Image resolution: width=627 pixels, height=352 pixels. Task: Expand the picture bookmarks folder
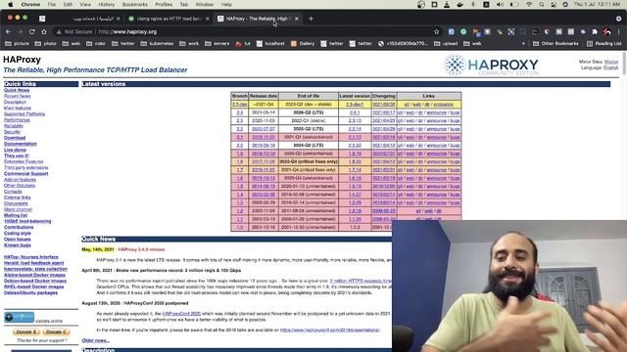tap(18, 43)
